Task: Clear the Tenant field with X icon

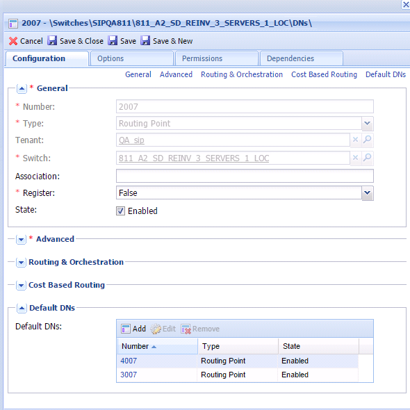Action: click(355, 140)
